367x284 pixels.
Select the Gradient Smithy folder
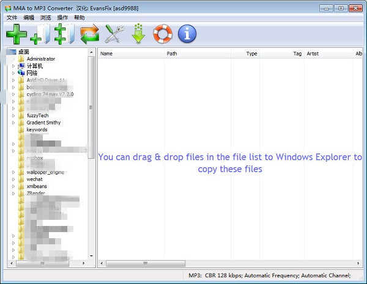(43, 123)
